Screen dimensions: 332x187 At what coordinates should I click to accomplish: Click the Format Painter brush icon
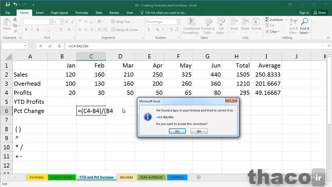[x=15, y=31]
